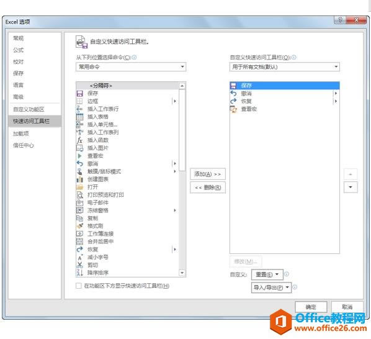Select the selected 保存 row in right list
This screenshot has height=339, width=371.
285,86
